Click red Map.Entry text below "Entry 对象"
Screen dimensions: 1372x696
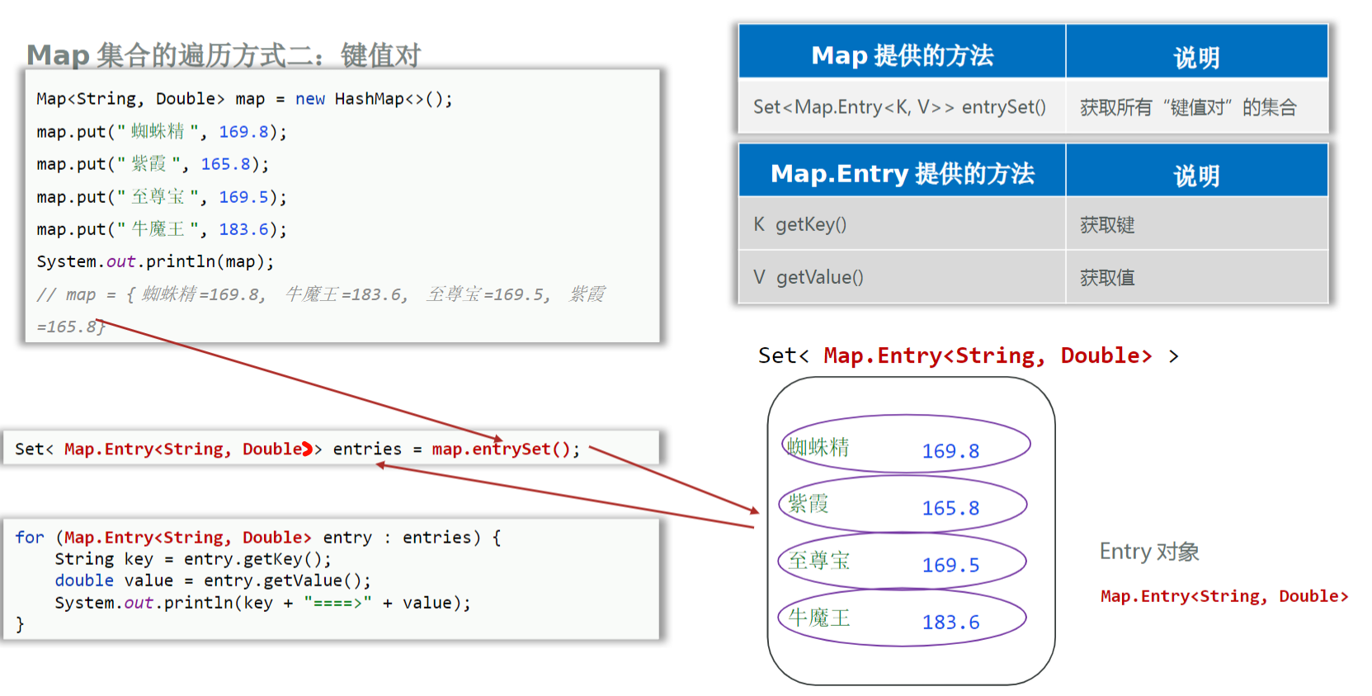point(1223,596)
